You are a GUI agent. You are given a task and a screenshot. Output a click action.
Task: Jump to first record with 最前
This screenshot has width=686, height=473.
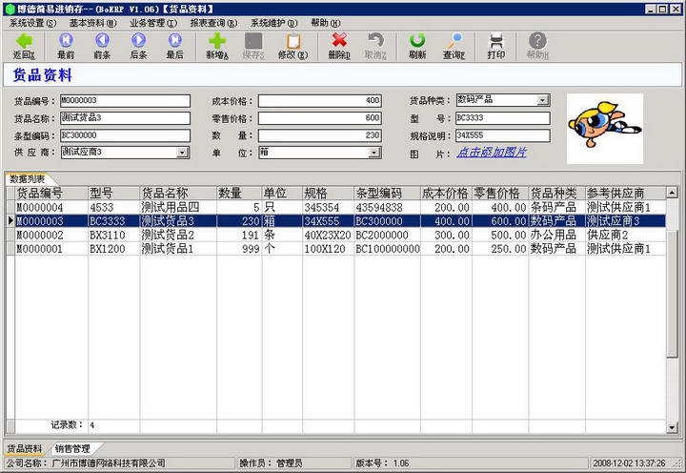point(66,45)
